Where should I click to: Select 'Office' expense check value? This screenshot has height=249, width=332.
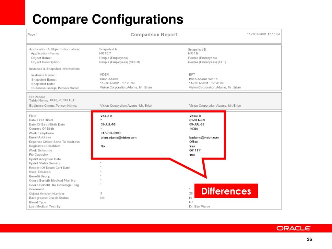point(194,142)
